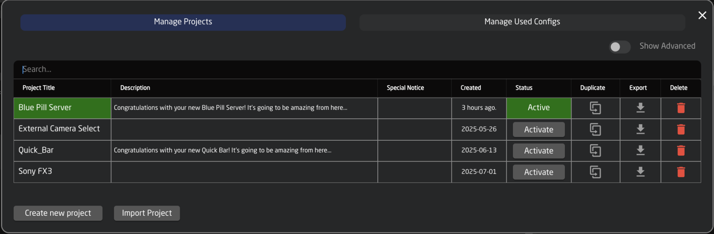Select the External Camera Select title cell

tap(62, 129)
